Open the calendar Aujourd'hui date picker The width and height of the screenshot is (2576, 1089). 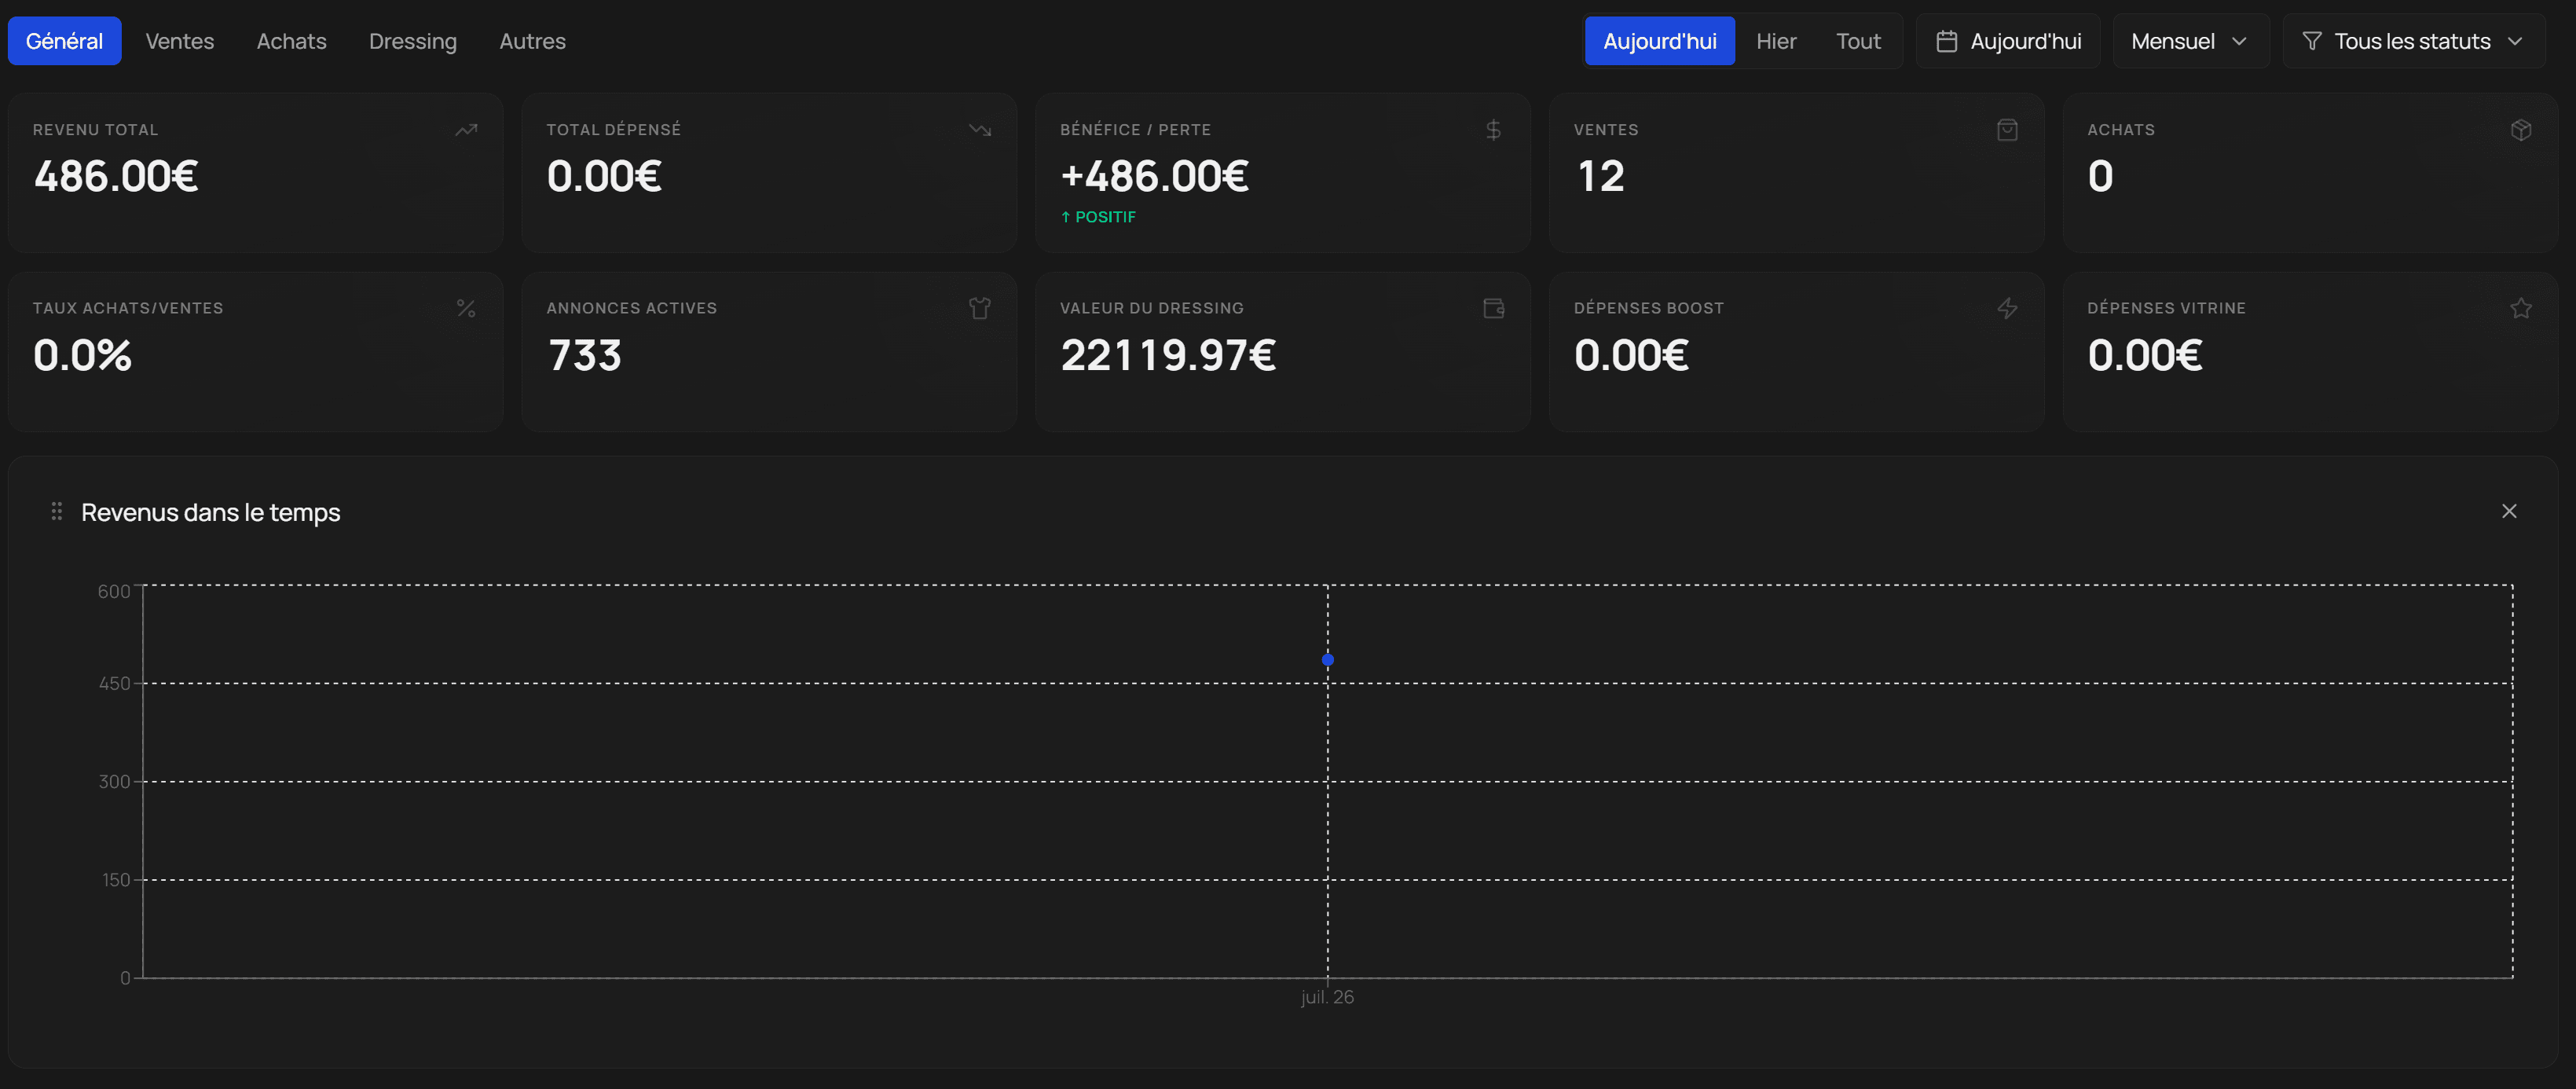pyautogui.click(x=2008, y=41)
